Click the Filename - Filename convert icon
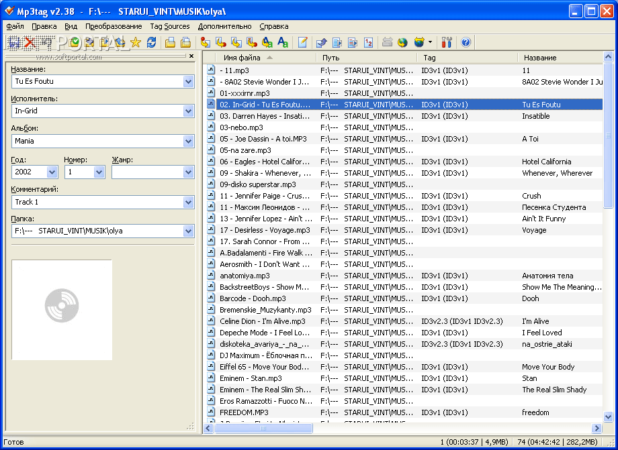This screenshot has width=618, height=450. [x=236, y=42]
